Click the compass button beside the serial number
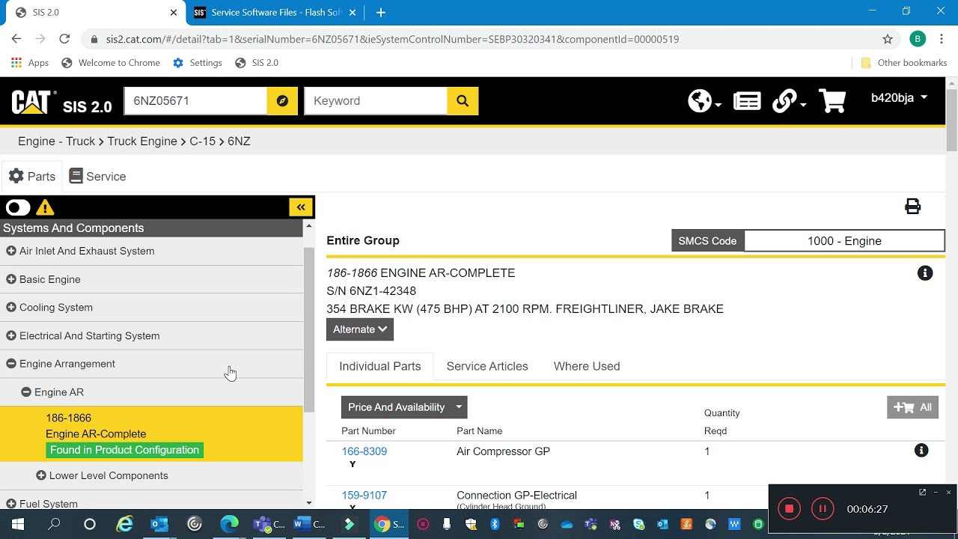 282,101
